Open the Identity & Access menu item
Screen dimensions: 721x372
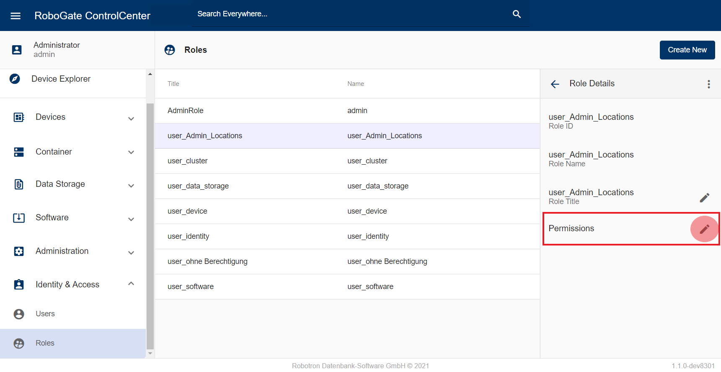(73, 284)
